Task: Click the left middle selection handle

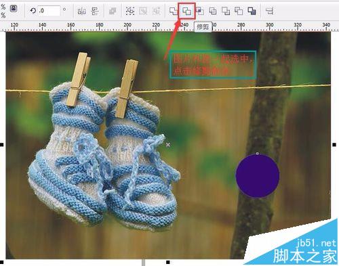Action: [1, 145]
